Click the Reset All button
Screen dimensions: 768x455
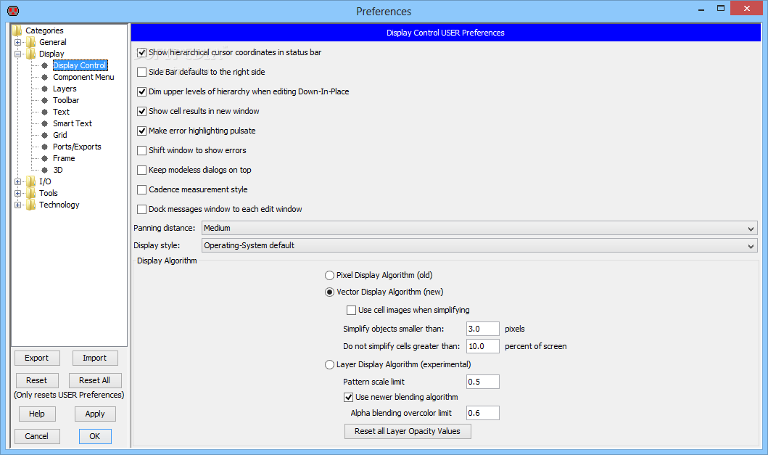click(95, 380)
